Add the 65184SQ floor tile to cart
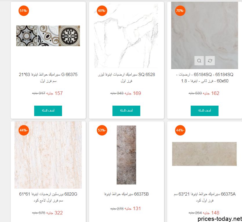Image resolution: width=242 pixels, height=222 pixels. point(205,111)
